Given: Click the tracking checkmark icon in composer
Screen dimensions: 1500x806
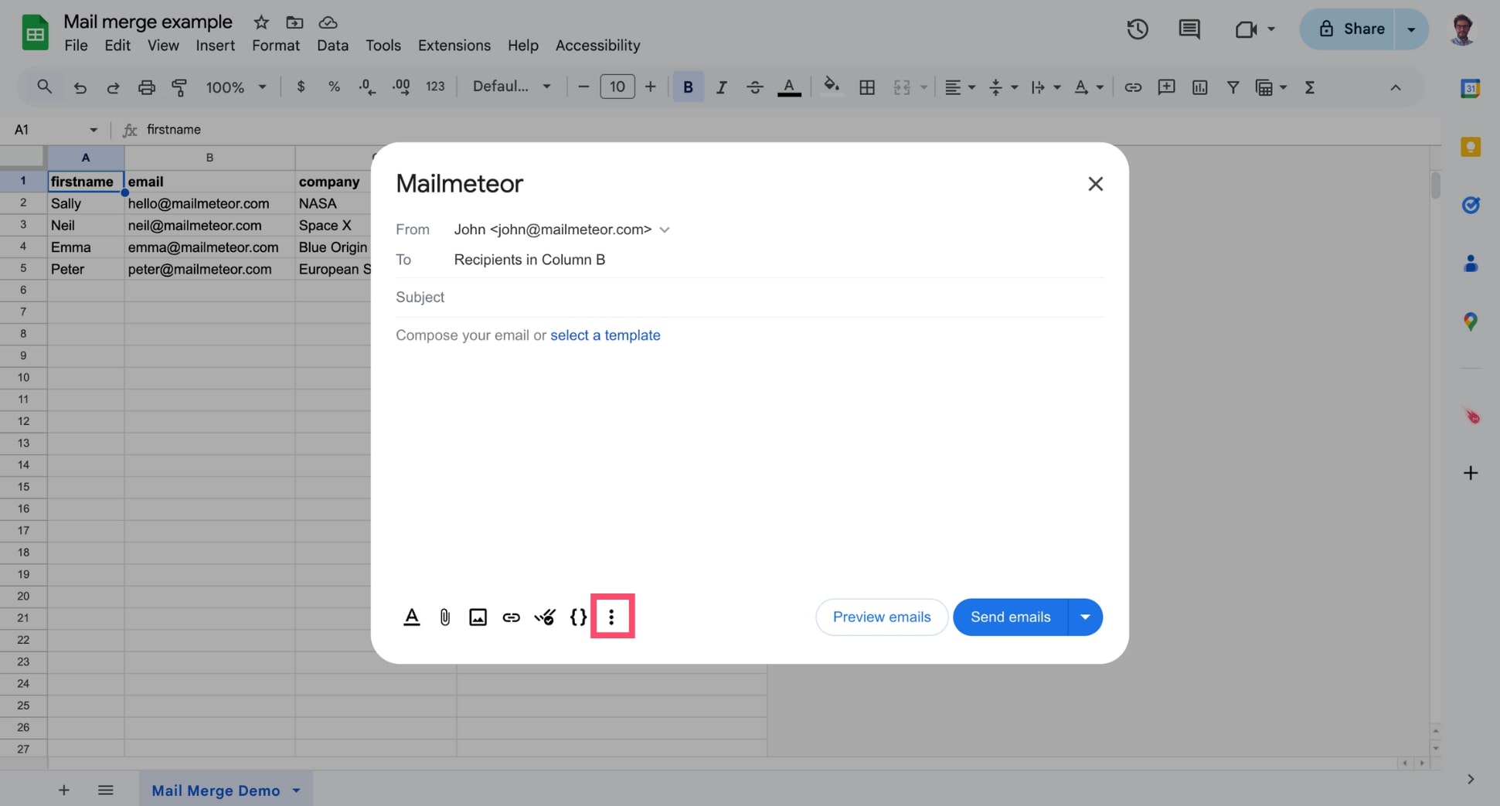Looking at the screenshot, I should click(x=544, y=617).
